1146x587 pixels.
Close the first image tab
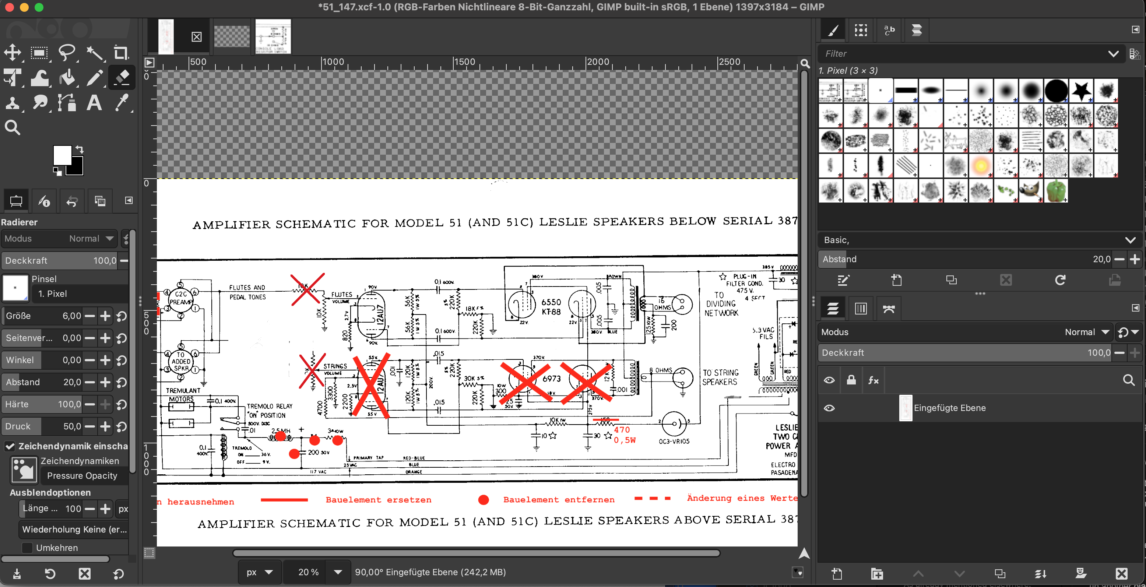coord(196,36)
